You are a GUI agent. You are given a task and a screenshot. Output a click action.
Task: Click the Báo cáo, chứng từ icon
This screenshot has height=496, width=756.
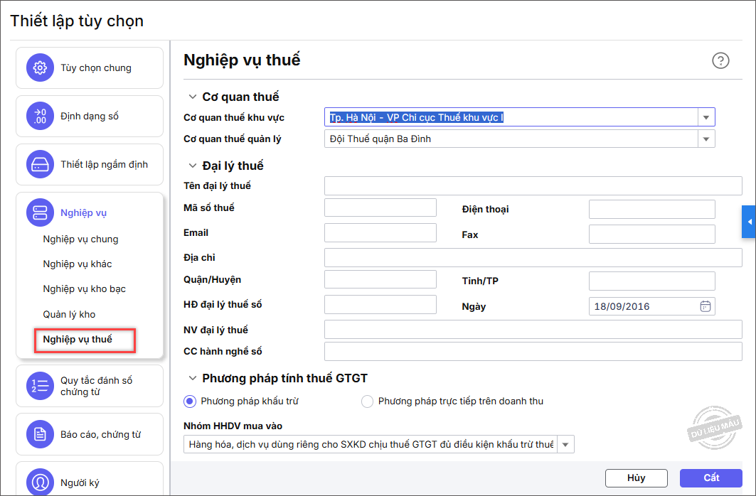click(41, 434)
